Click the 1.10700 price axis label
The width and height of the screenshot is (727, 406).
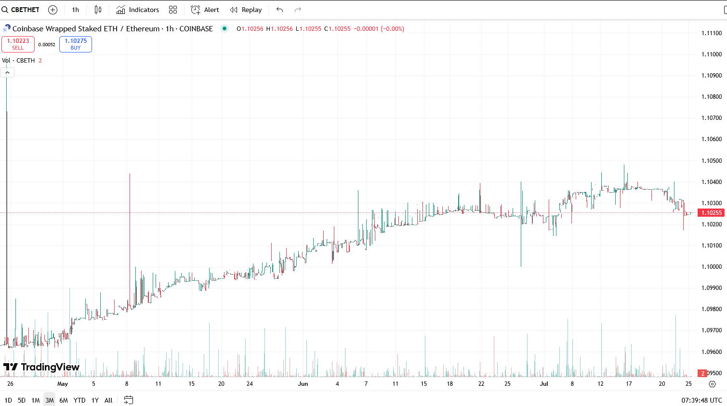tap(712, 118)
